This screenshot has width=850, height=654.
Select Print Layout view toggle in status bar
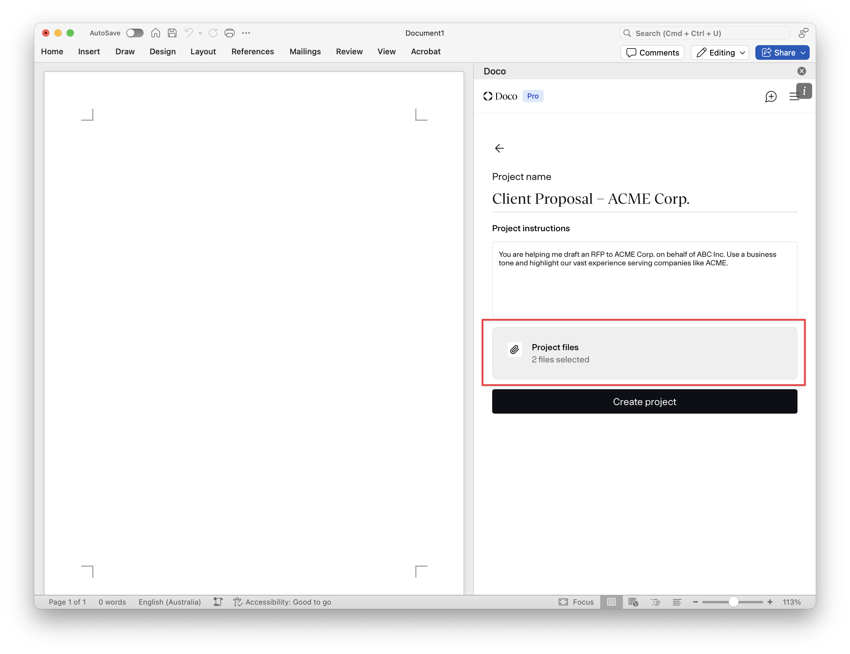tap(611, 602)
